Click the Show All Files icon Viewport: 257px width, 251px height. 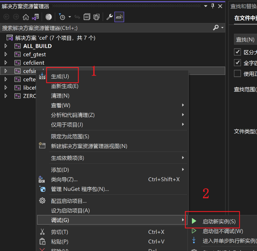97,17
